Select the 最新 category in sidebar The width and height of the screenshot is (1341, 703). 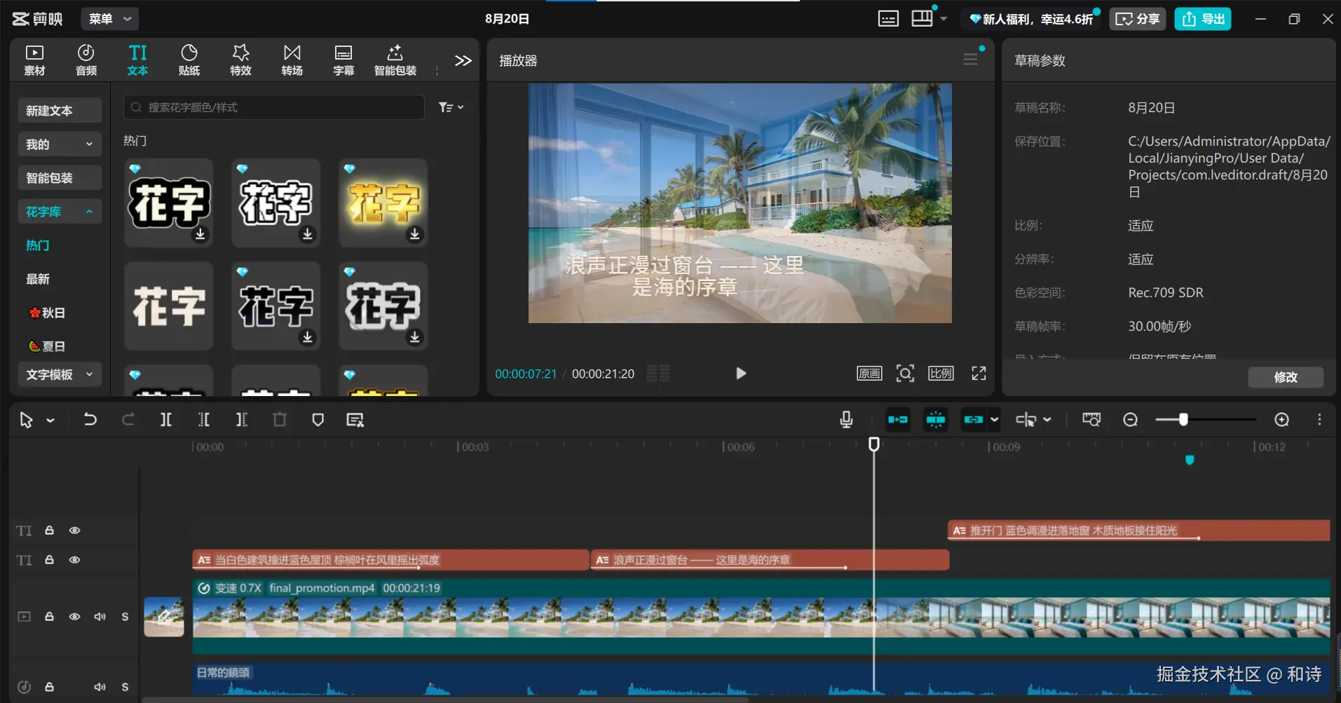tap(38, 279)
